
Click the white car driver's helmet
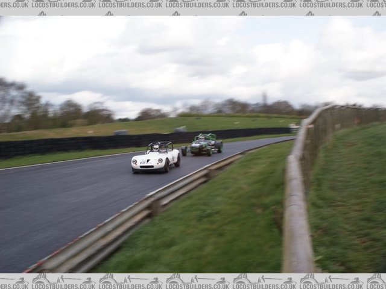click(156, 148)
